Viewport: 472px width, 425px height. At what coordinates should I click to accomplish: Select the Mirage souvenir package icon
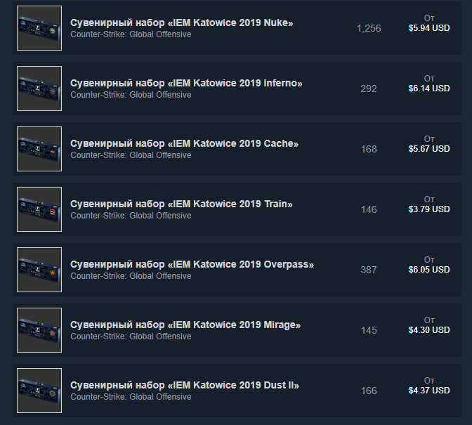[39, 330]
